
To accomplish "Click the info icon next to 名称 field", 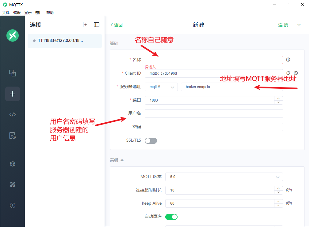I will coord(288,60).
